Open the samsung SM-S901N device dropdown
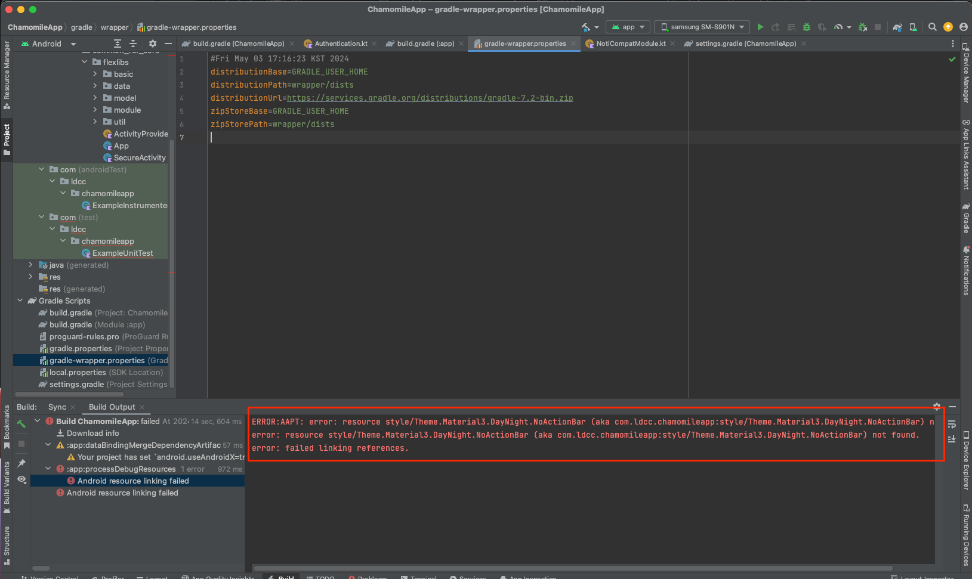The height and width of the screenshot is (579, 972). [703, 27]
